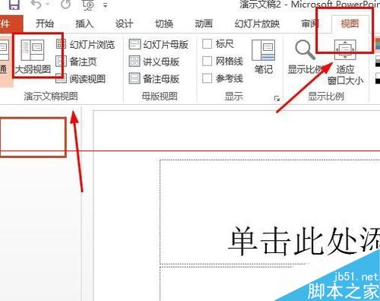380x301 pixels.
Task: Open 幻灯片浏览 slide sorter view
Action: click(x=85, y=45)
